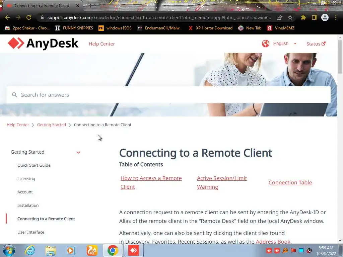Click the black-and-red speaker tray icon
Viewport: 343px width, 257px height.
(x=309, y=250)
